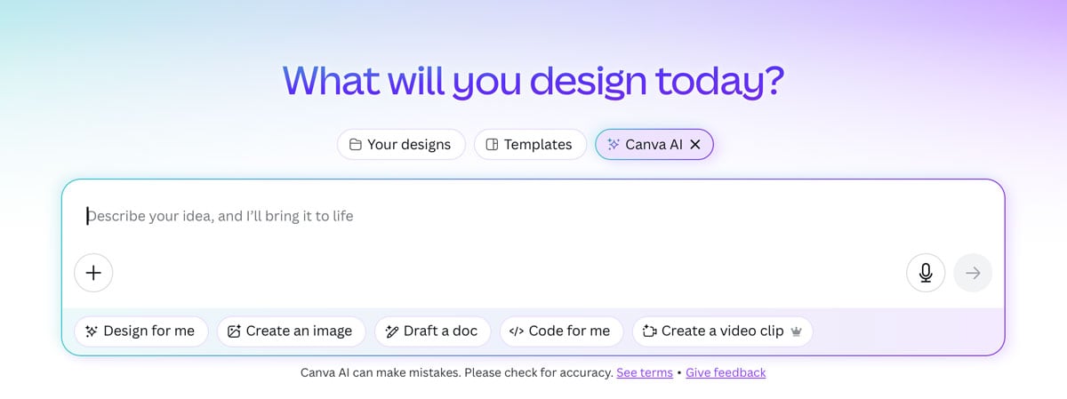
Task: Click the sparkle icon on Design for me
Action: (x=91, y=331)
